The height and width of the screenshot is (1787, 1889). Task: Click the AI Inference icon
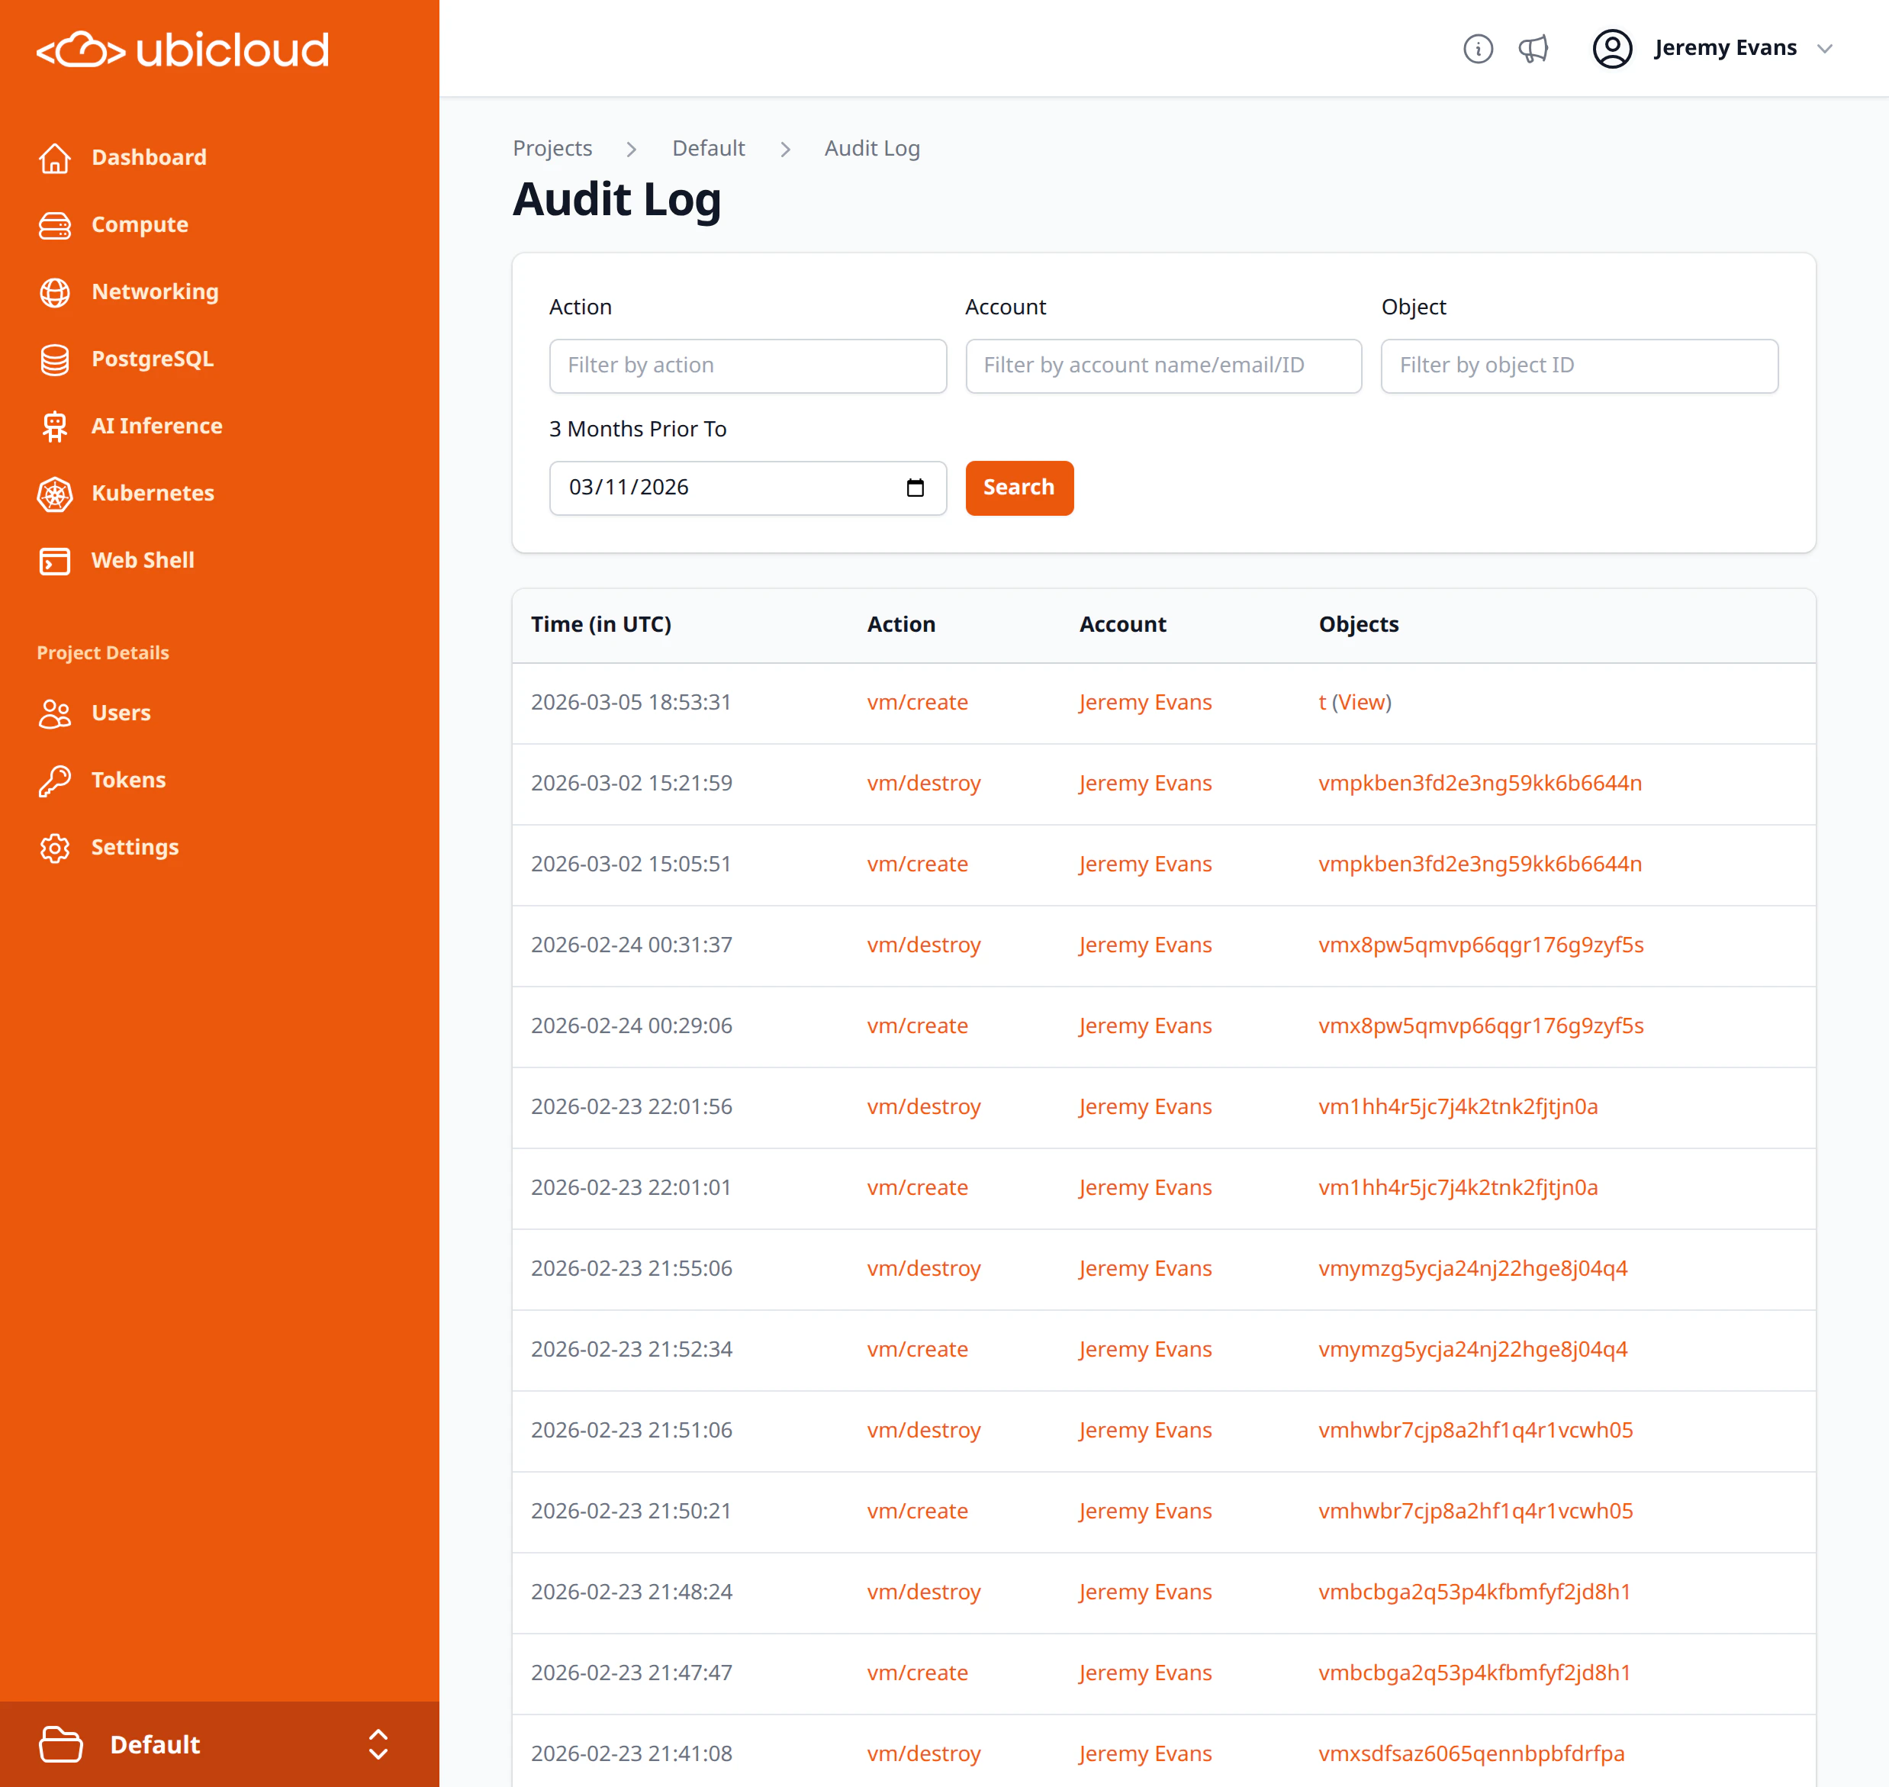(x=55, y=426)
